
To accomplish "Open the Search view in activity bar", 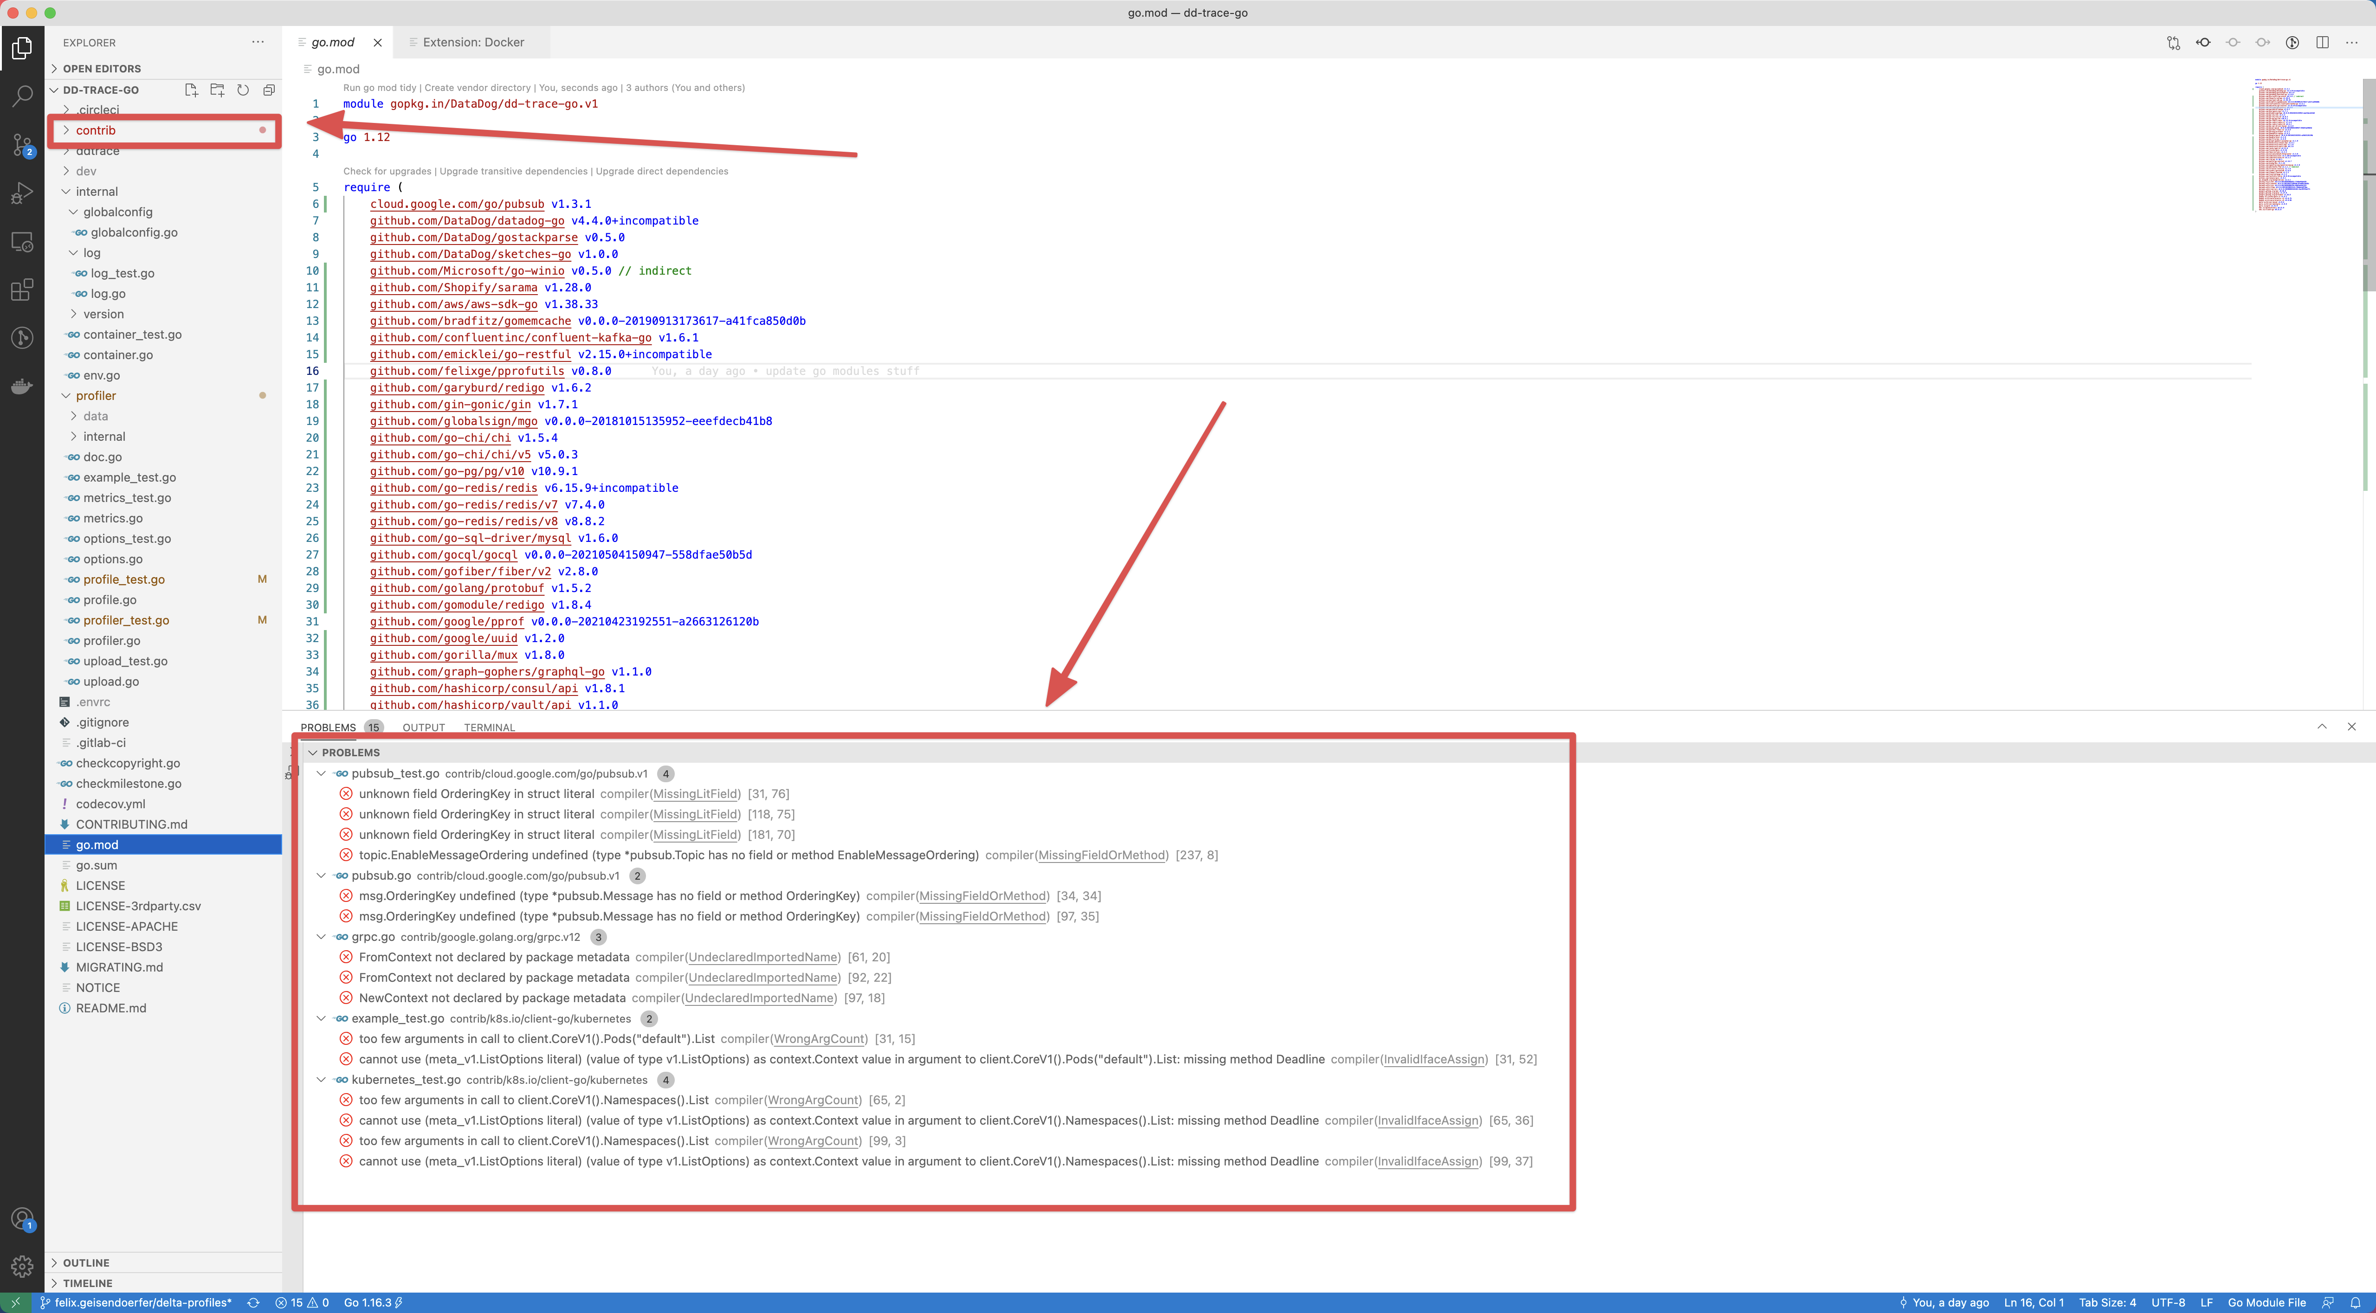I will pyautogui.click(x=22, y=95).
